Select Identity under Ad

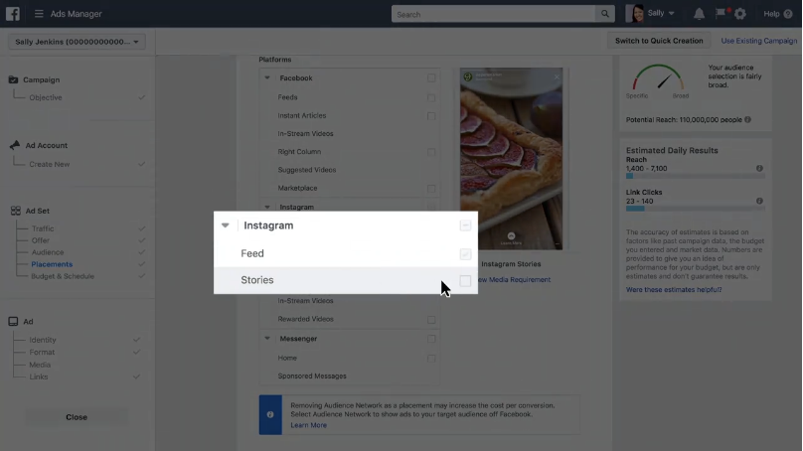(x=43, y=340)
